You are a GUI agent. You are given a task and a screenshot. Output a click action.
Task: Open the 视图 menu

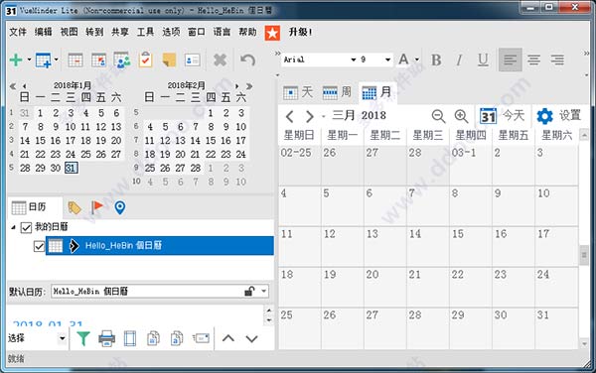[69, 32]
